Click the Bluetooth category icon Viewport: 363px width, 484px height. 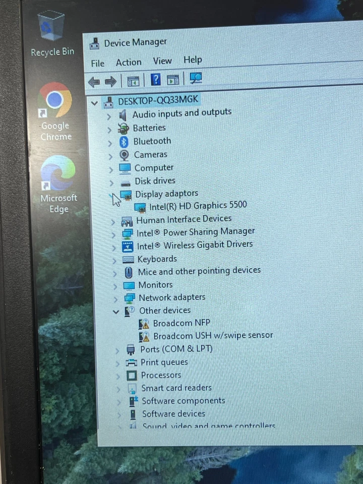click(124, 142)
